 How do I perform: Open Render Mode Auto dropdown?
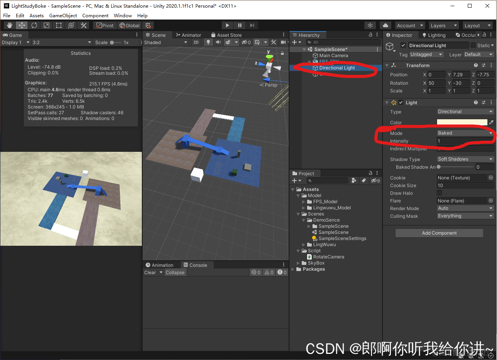tap(465, 208)
